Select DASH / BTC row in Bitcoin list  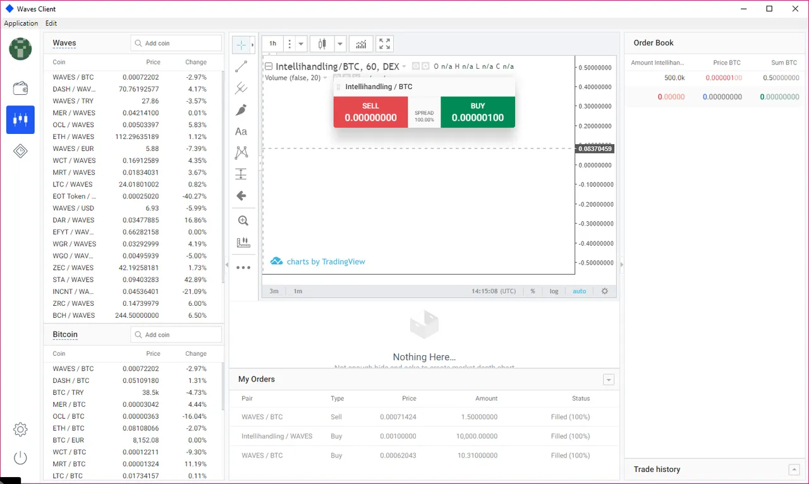[133, 380]
